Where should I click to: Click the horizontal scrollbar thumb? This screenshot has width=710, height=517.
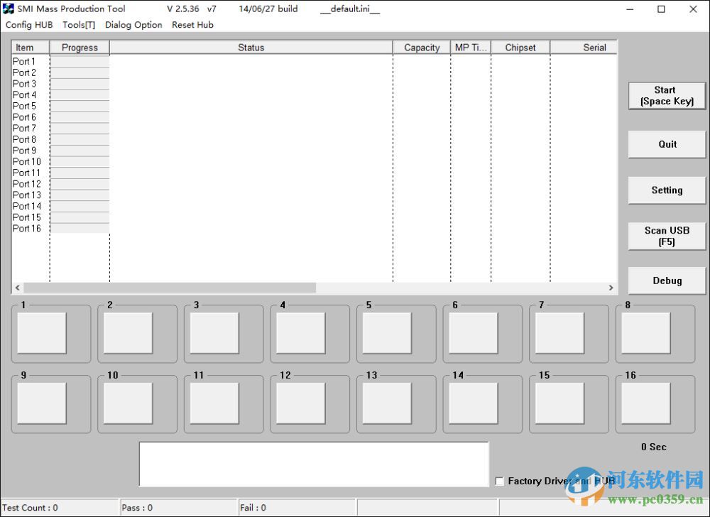(170, 288)
